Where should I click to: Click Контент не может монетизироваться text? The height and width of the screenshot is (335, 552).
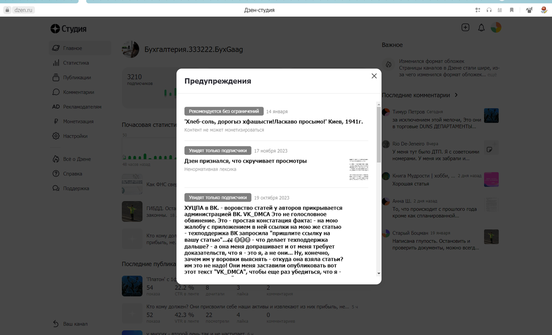coord(224,130)
